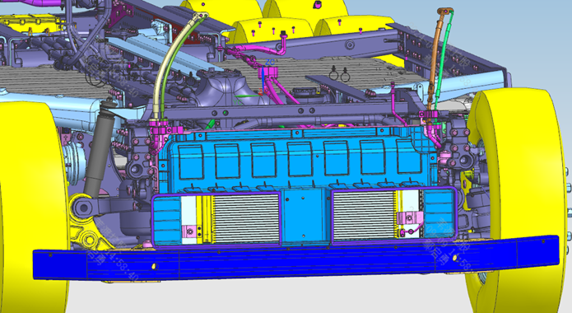The image size is (572, 313).
Task: Select the left striped radiator core
Action: [247, 218]
